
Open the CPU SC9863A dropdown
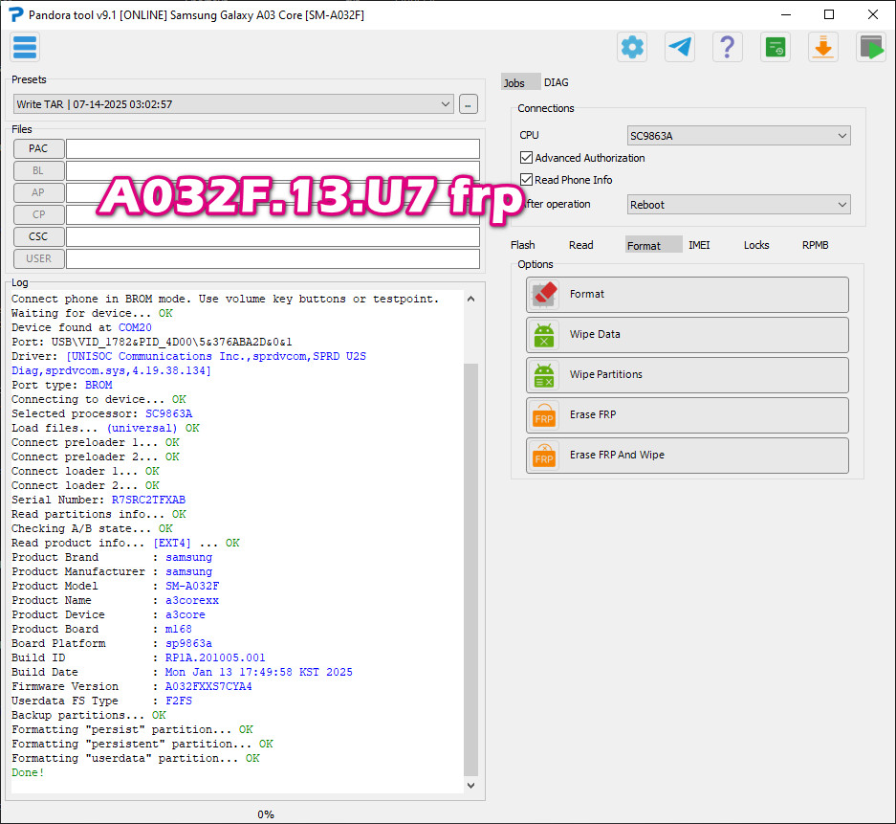click(x=738, y=136)
